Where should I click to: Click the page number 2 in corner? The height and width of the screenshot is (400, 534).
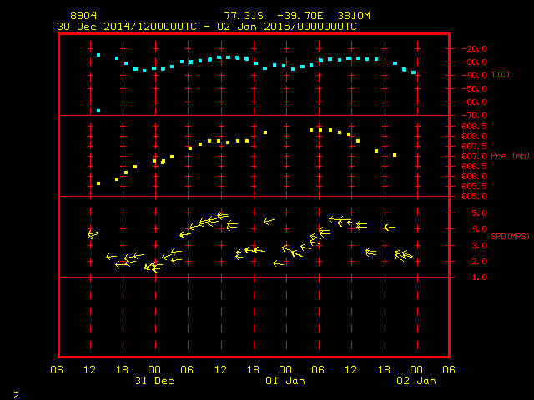(16, 395)
